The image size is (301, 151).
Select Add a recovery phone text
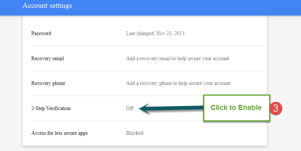click(178, 83)
